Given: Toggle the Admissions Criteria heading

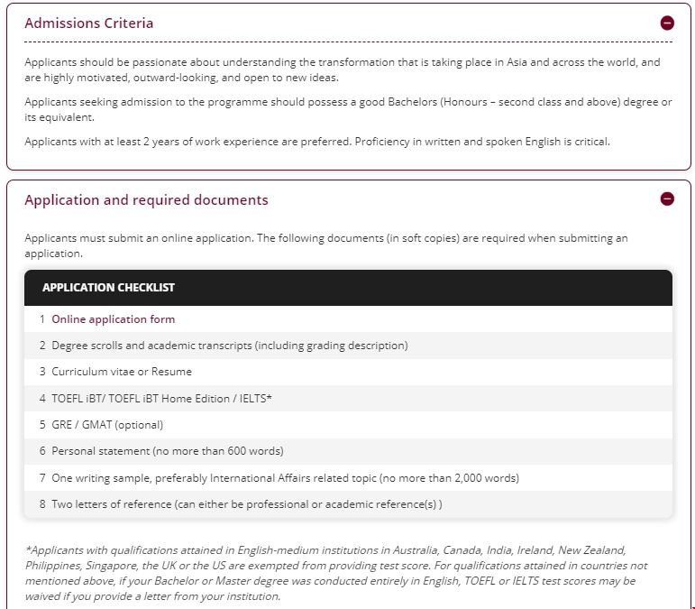Looking at the screenshot, I should click(89, 23).
